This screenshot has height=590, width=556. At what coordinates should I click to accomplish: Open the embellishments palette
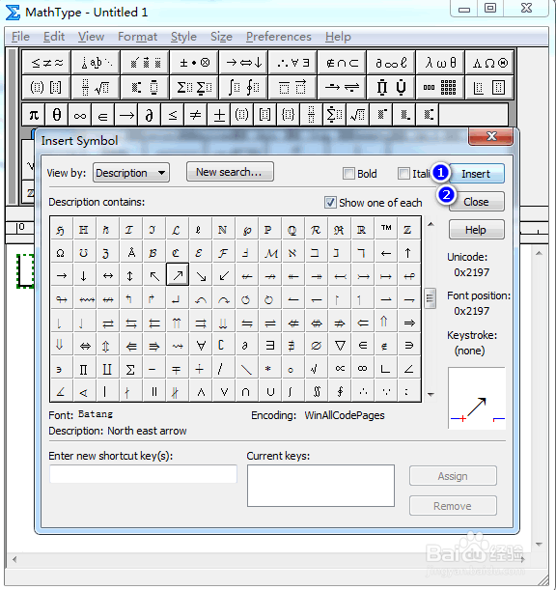(x=146, y=62)
